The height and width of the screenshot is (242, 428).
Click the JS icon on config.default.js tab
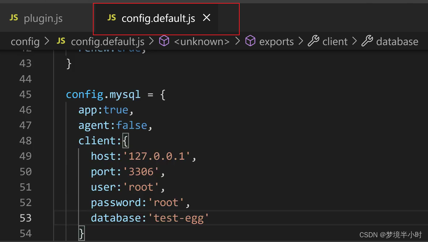coord(111,17)
